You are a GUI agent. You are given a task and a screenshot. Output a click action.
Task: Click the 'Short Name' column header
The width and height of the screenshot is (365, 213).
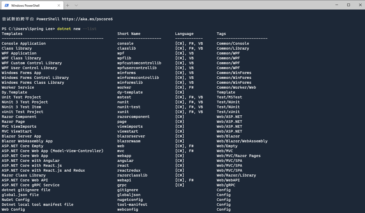coord(129,34)
